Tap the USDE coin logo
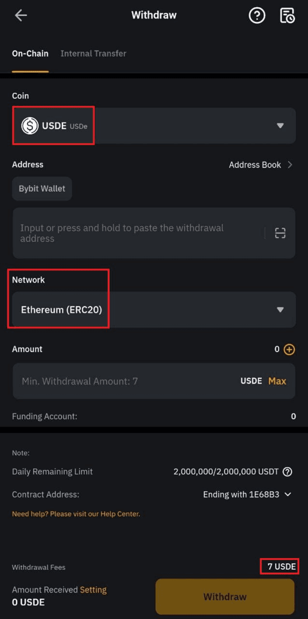 point(30,126)
